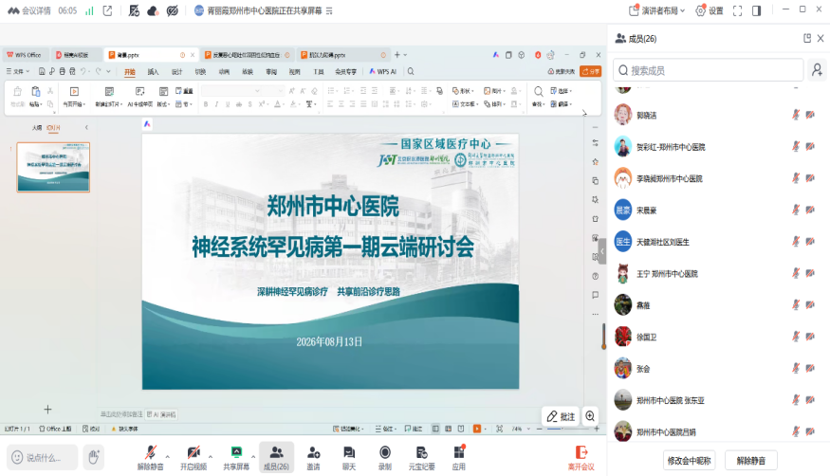
Task: Close the 成员(26) members panel
Action: pos(821,38)
